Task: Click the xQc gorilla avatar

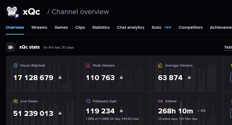Action: [12, 11]
